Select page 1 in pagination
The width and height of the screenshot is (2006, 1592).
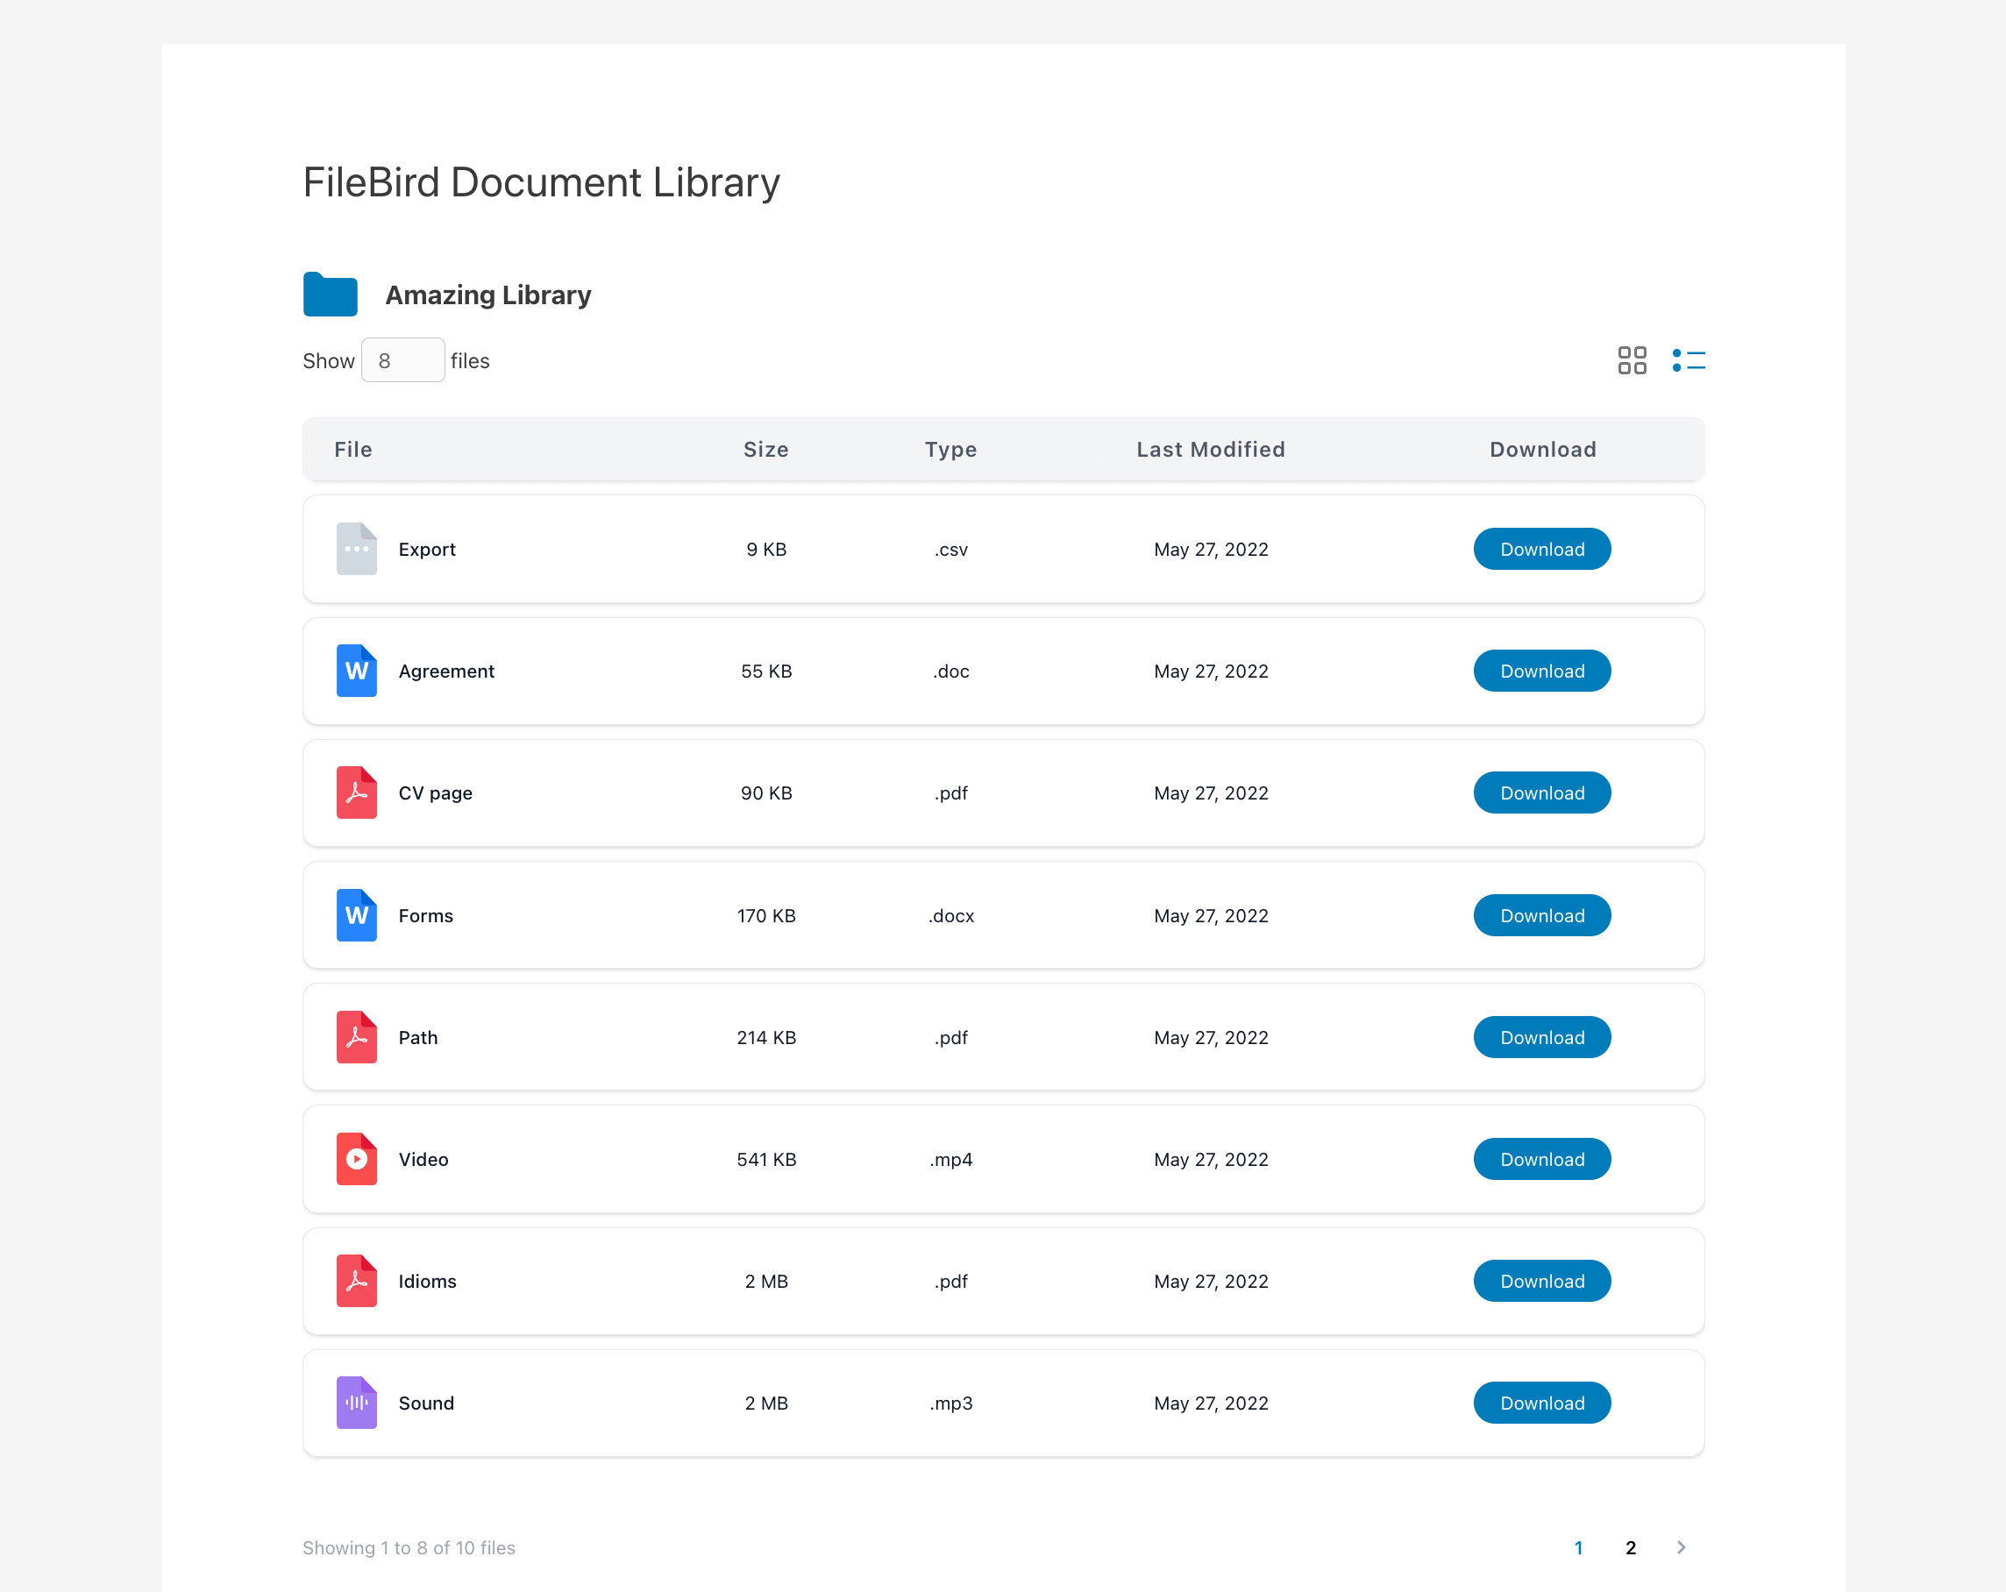click(1578, 1547)
